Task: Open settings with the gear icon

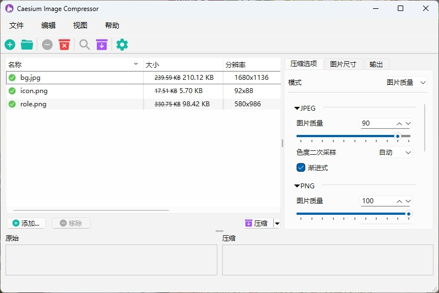Action: 122,45
